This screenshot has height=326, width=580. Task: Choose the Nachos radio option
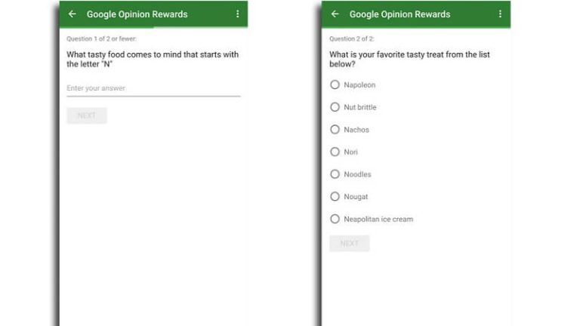[x=335, y=129]
